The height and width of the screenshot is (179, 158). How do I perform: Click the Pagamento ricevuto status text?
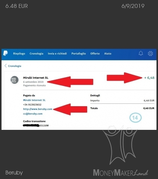[x=34, y=85]
